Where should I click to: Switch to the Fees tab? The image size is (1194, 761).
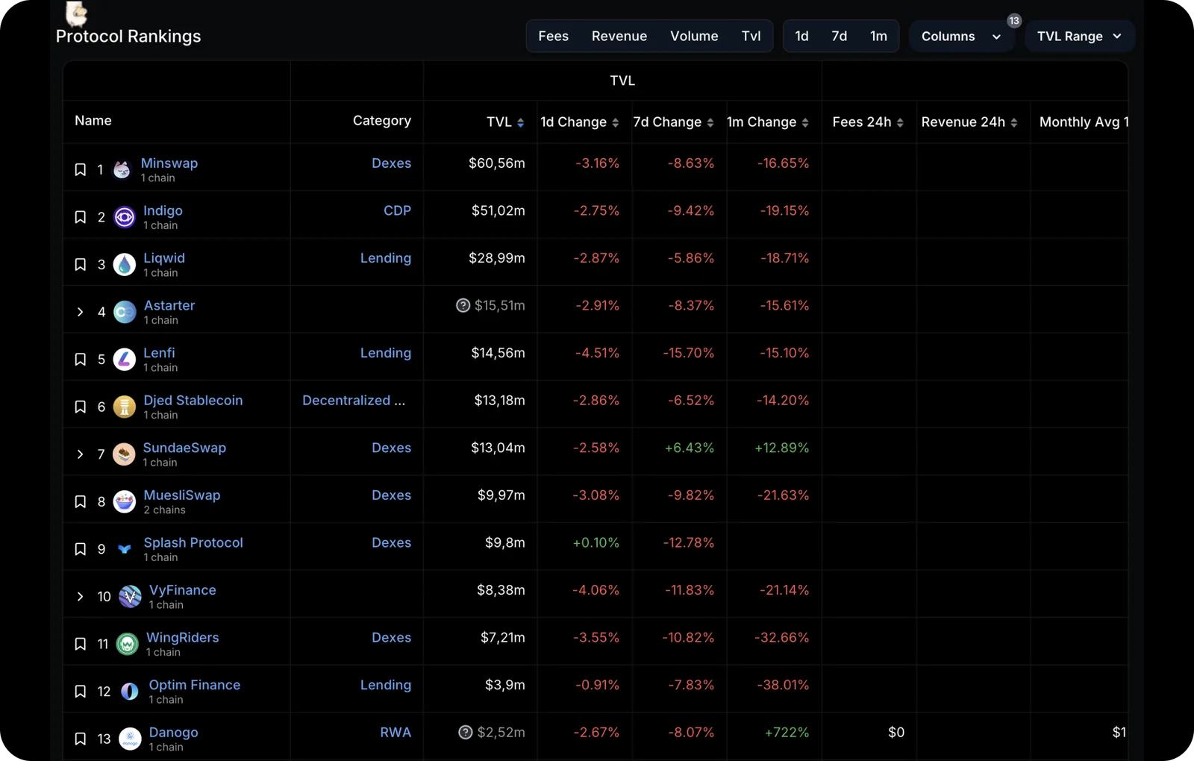pyautogui.click(x=554, y=37)
